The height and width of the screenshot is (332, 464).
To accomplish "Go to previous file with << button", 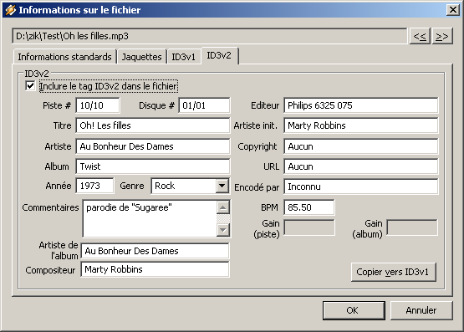I will (420, 36).
